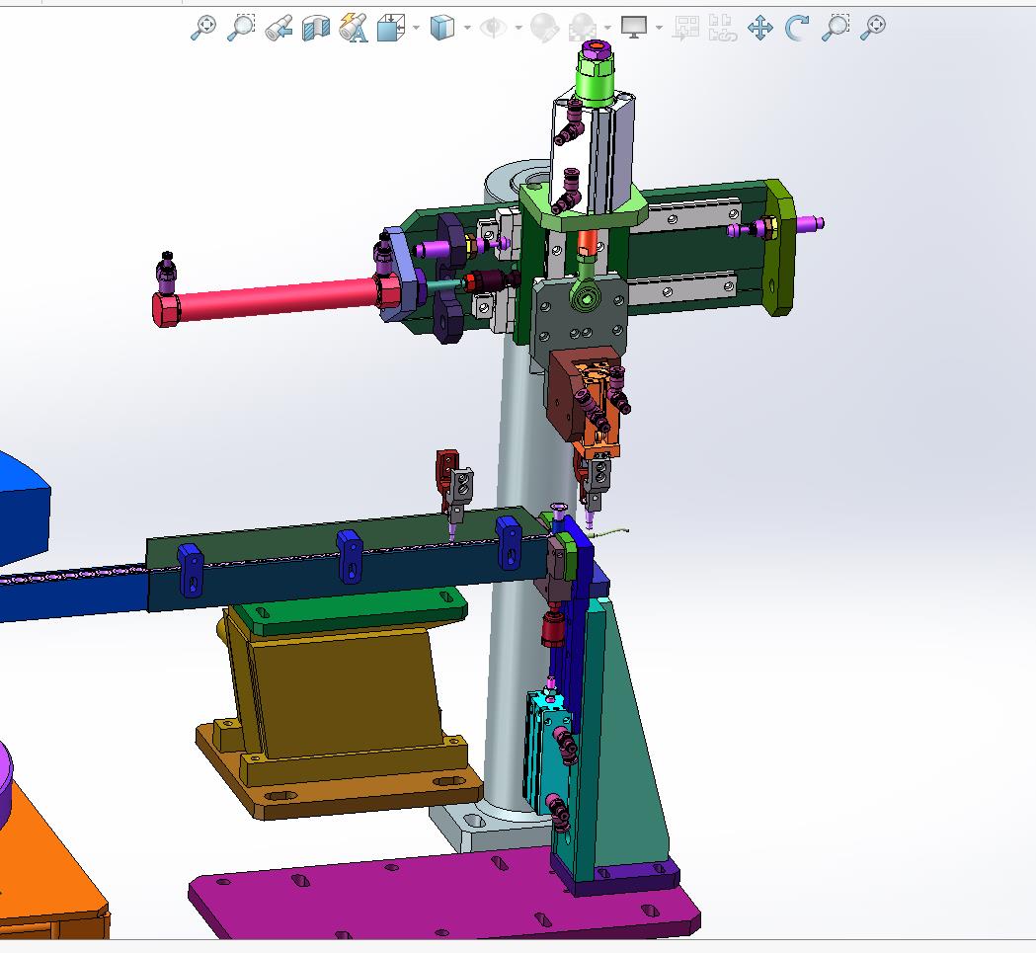Toggle the Hide/Show Items eye icon

tap(493, 28)
